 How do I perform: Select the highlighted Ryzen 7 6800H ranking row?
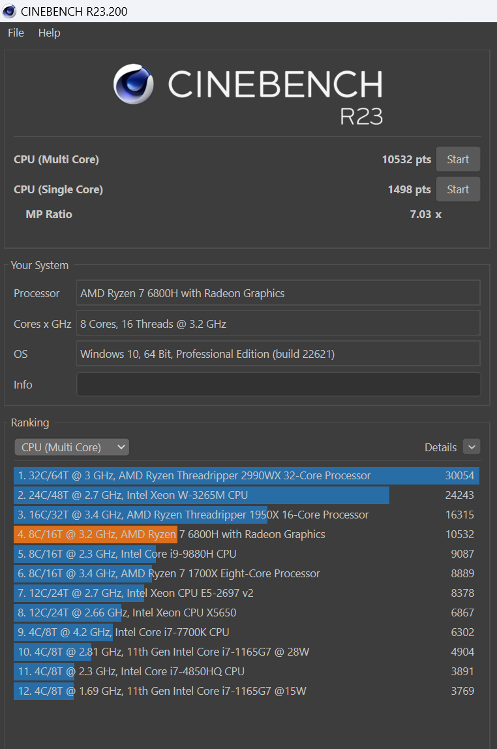coord(247,535)
